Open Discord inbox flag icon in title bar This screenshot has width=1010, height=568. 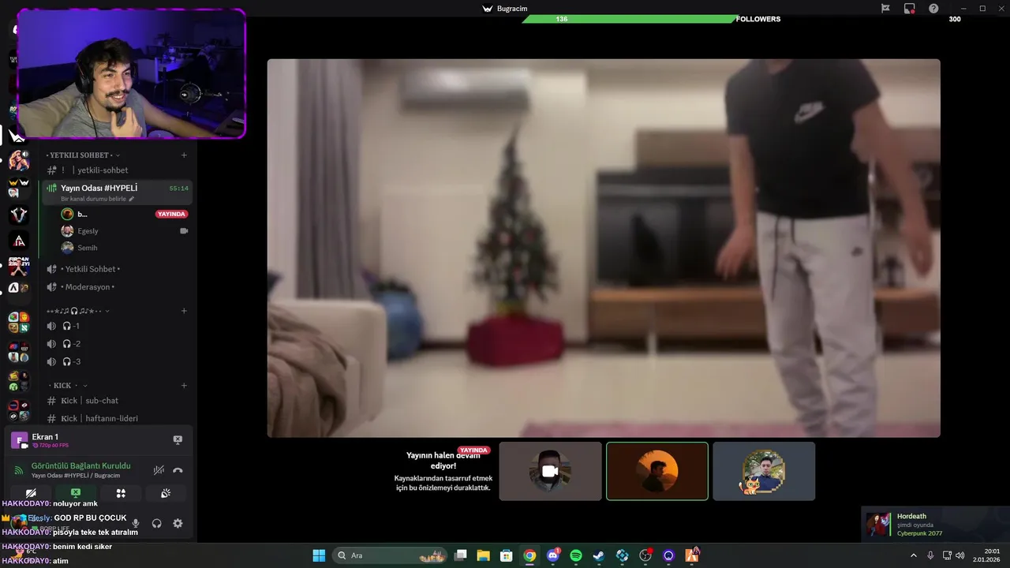pos(885,8)
